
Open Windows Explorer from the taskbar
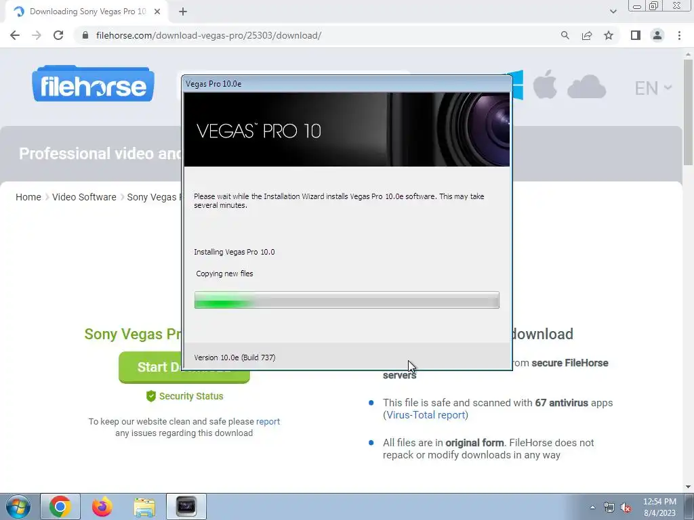pos(144,506)
